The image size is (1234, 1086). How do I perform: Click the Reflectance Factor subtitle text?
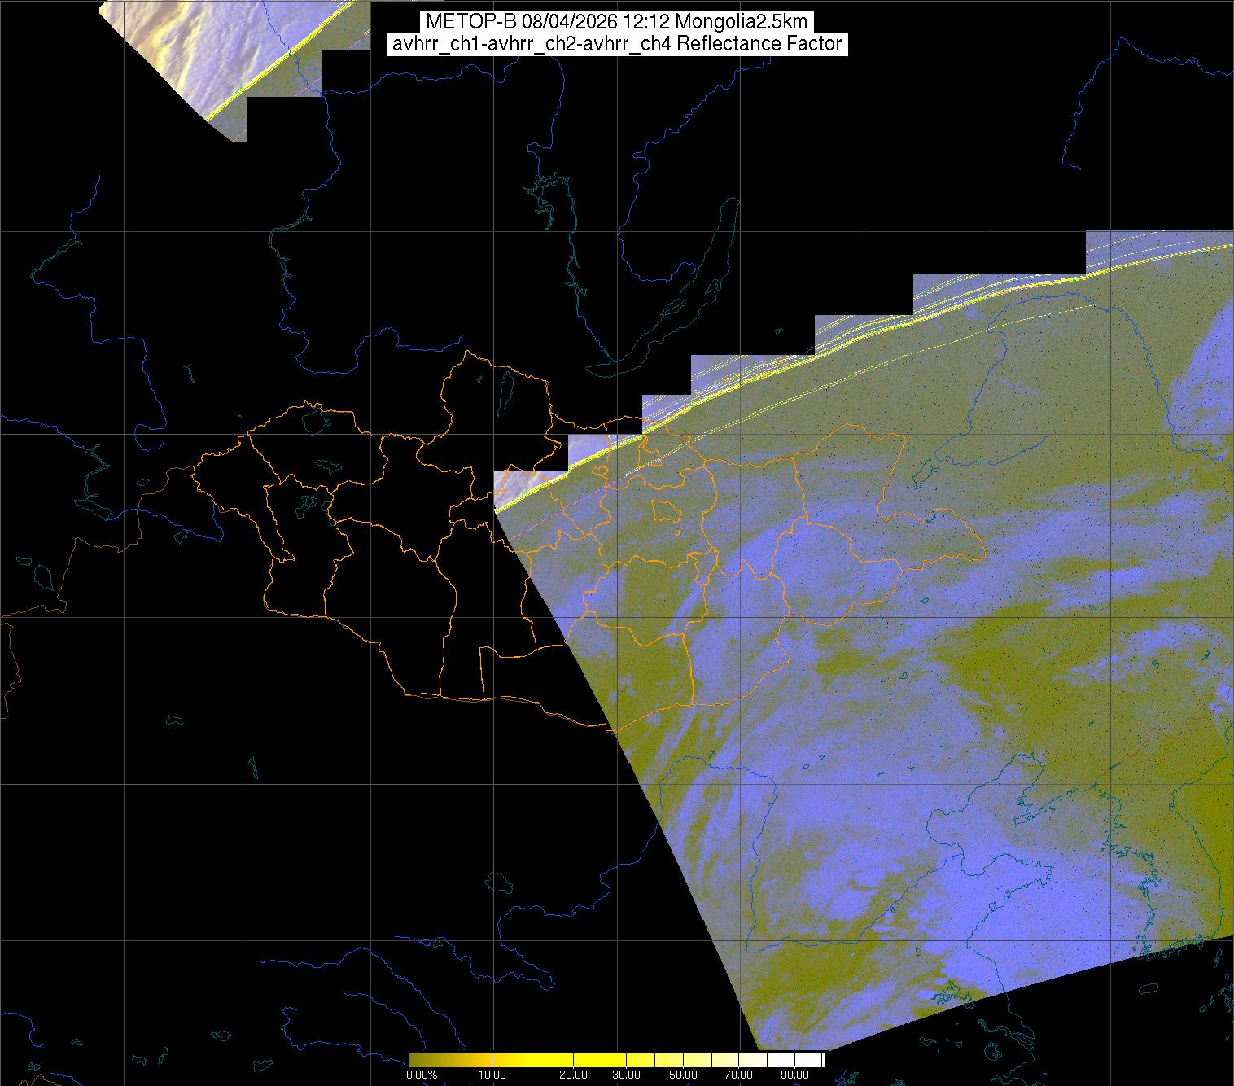(x=759, y=44)
